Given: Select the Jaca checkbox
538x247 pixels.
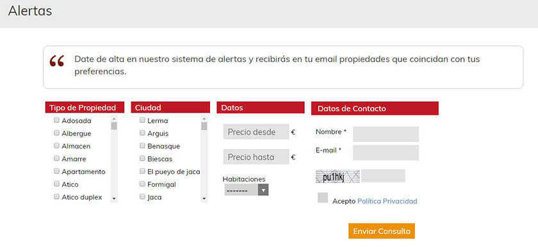Looking at the screenshot, I should 142,196.
